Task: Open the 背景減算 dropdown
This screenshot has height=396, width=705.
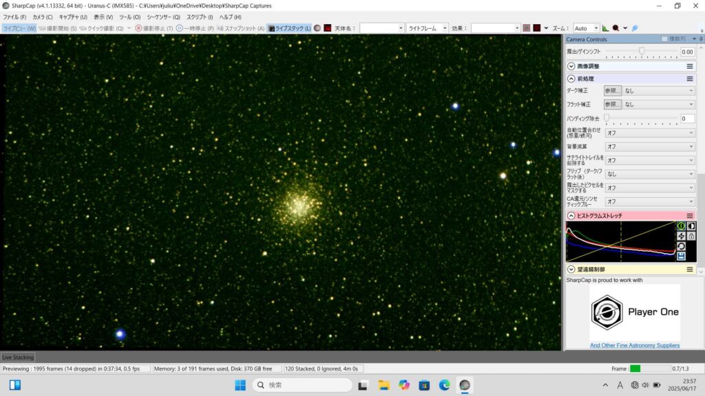Action: [x=650, y=146]
